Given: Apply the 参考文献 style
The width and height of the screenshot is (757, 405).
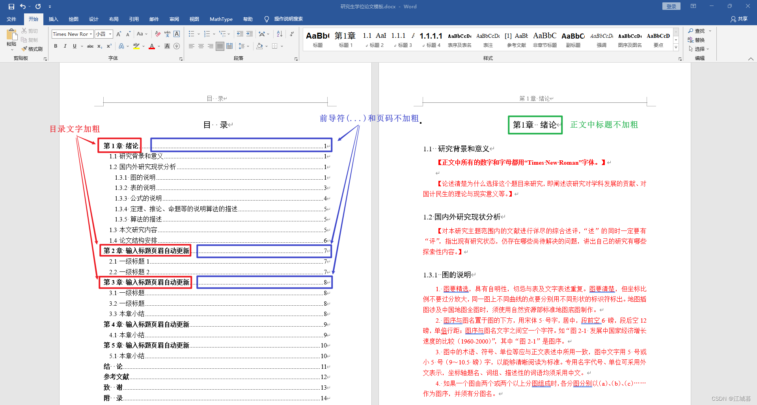Looking at the screenshot, I should [x=516, y=39].
